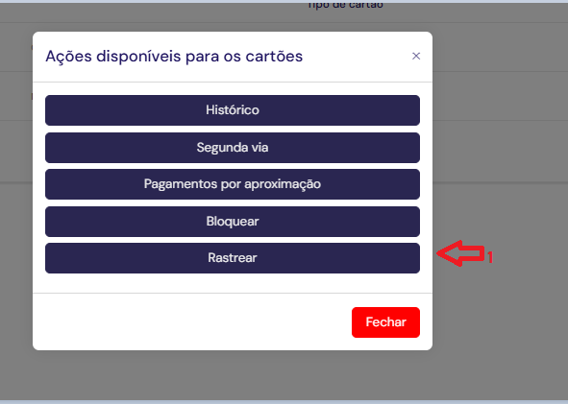Select the Bloquear card action

[233, 222]
